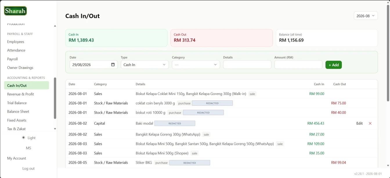This screenshot has width=390, height=178.
Task: Click the + Add button
Action: (x=333, y=65)
